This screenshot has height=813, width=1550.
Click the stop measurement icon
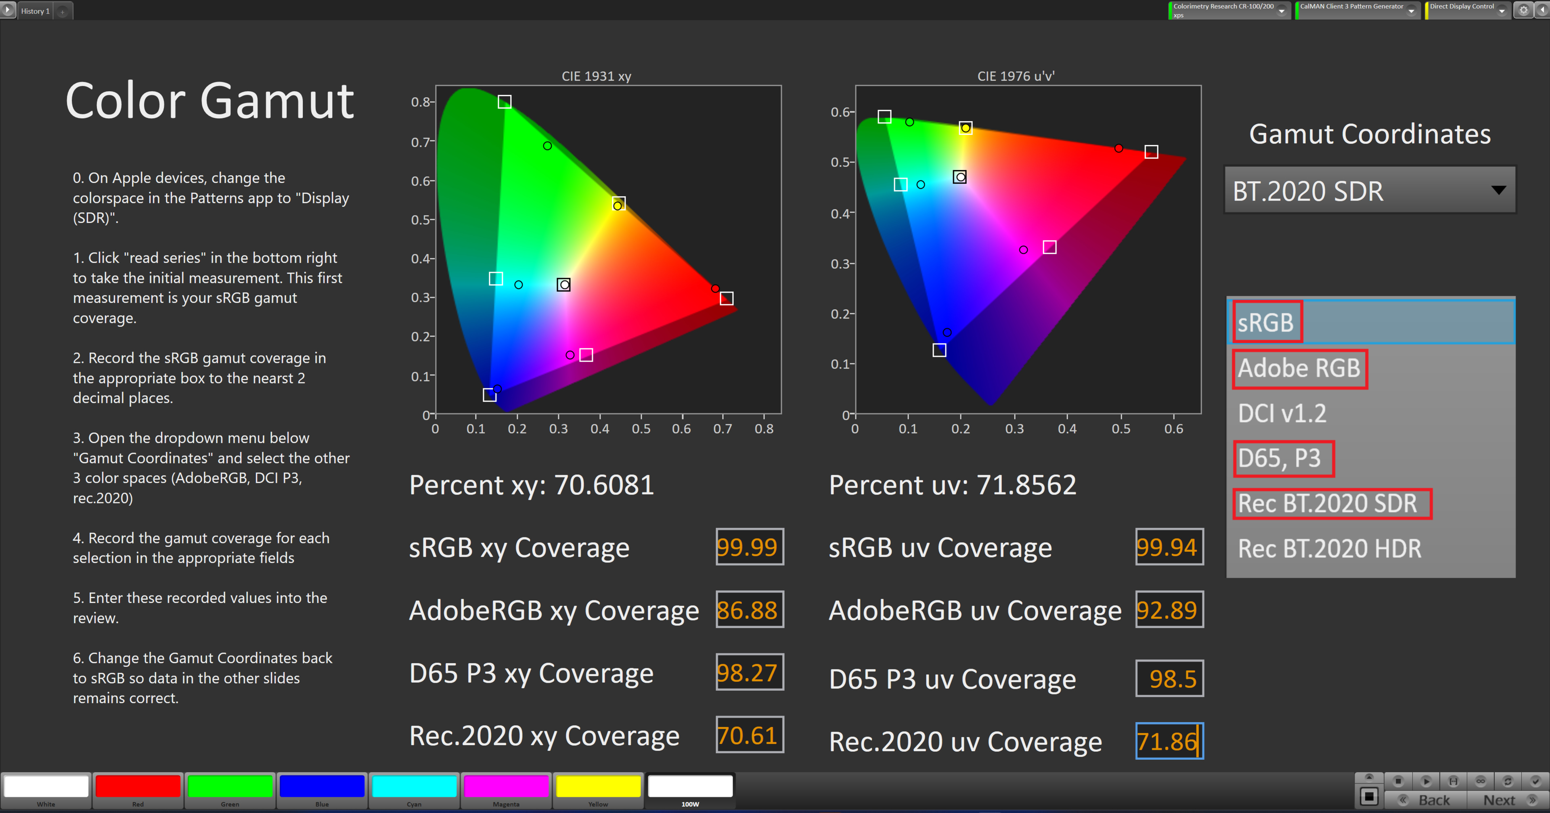pyautogui.click(x=1398, y=781)
